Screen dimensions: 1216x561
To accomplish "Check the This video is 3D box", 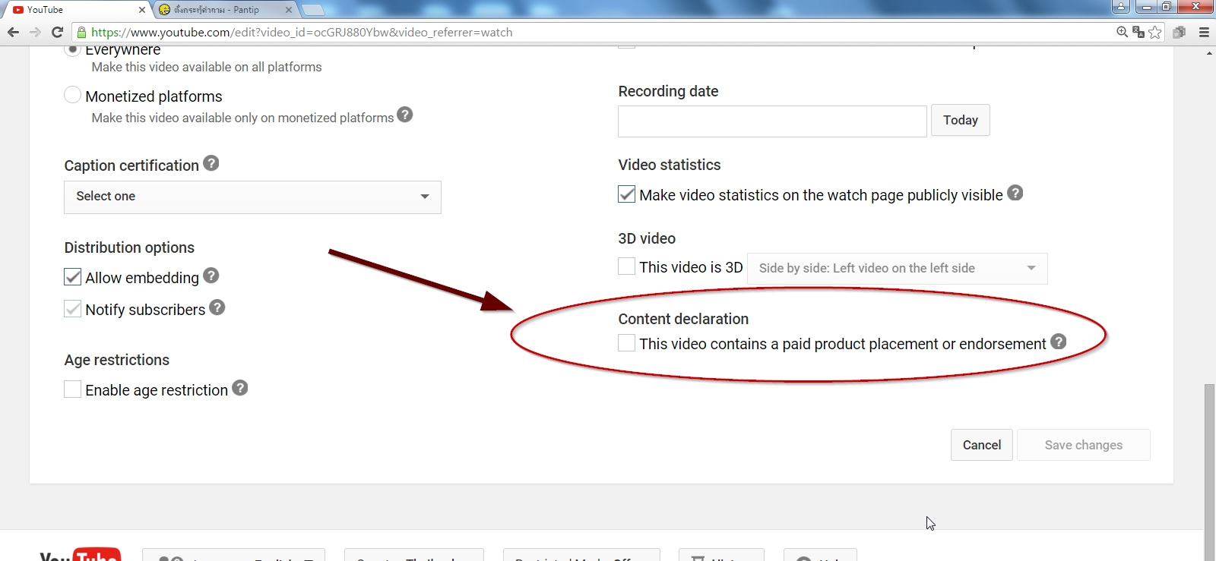I will [627, 266].
